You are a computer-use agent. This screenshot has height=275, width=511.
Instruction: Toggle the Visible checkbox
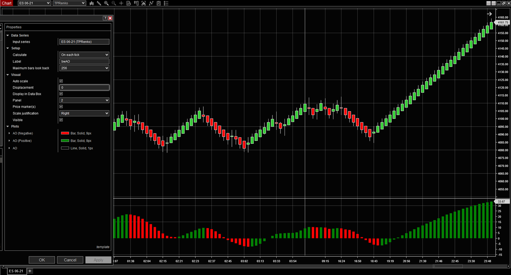(61, 120)
